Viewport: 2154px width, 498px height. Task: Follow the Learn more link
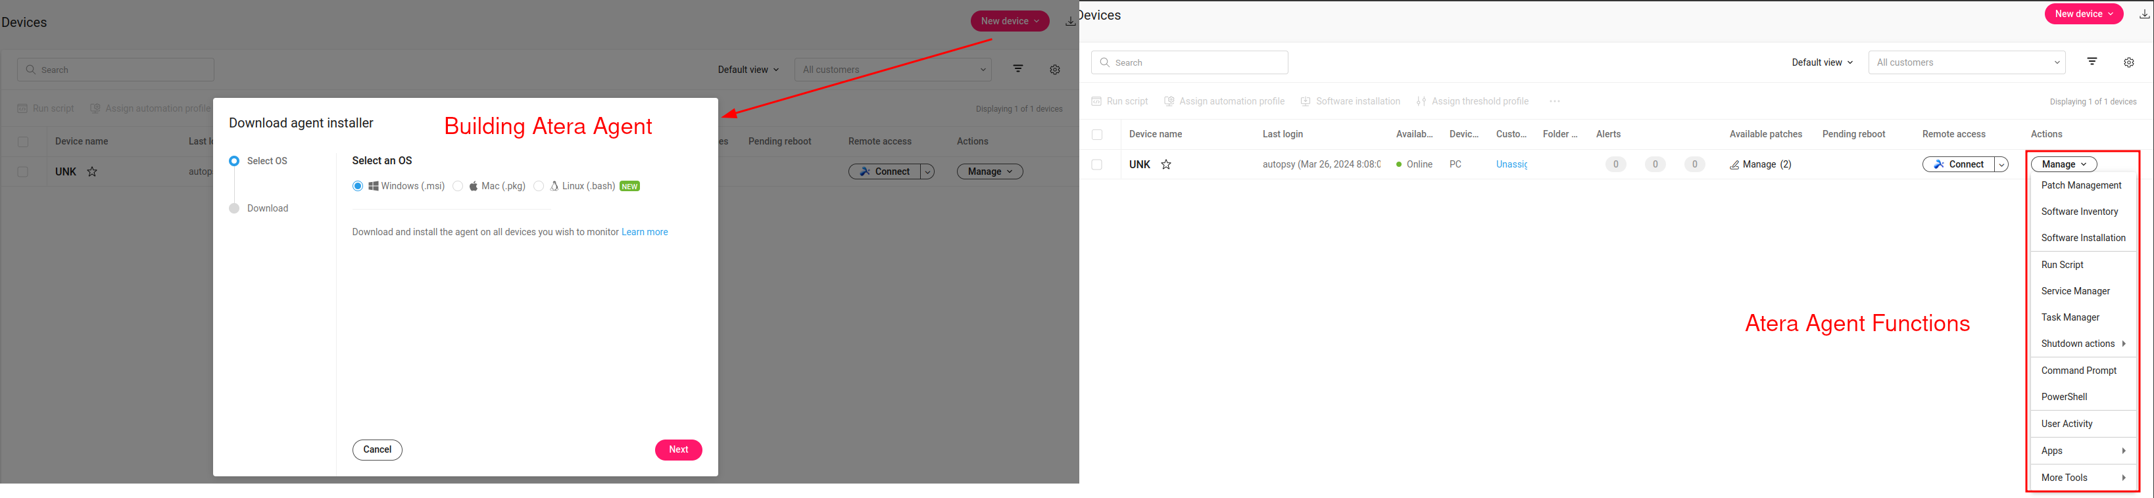645,233
